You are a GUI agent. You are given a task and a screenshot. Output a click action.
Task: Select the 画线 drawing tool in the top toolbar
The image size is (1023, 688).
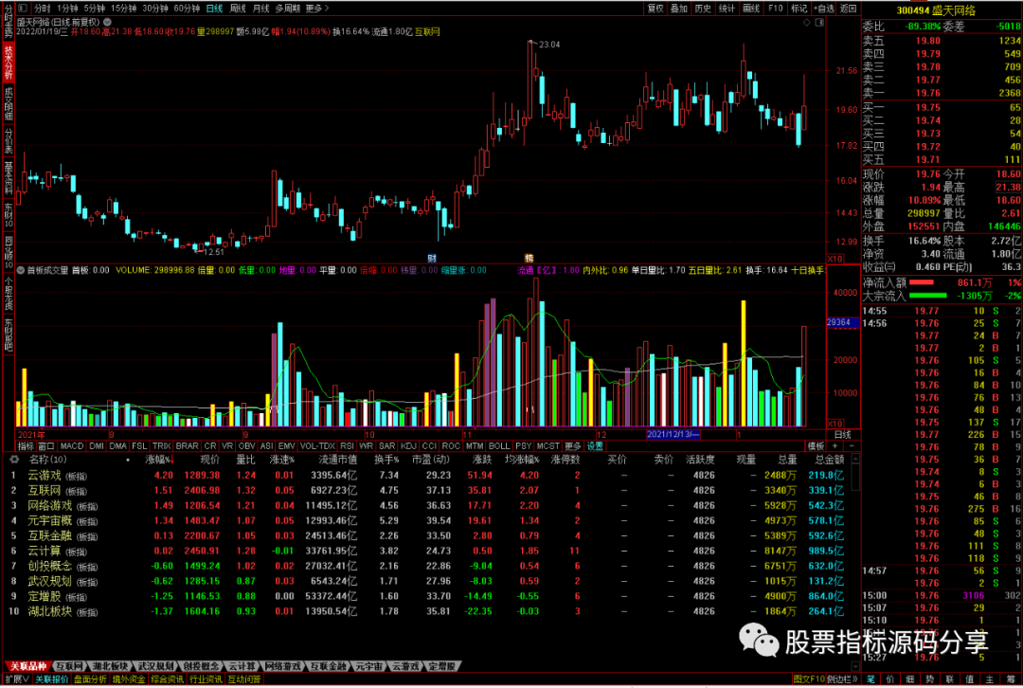[x=750, y=8]
